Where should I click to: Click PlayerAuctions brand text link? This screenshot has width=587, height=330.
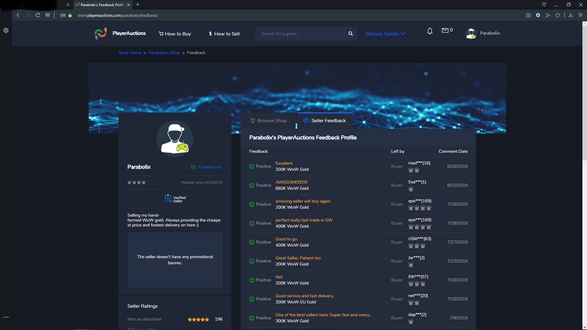[x=129, y=33]
